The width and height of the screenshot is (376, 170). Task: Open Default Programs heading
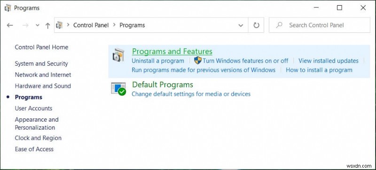(x=163, y=85)
